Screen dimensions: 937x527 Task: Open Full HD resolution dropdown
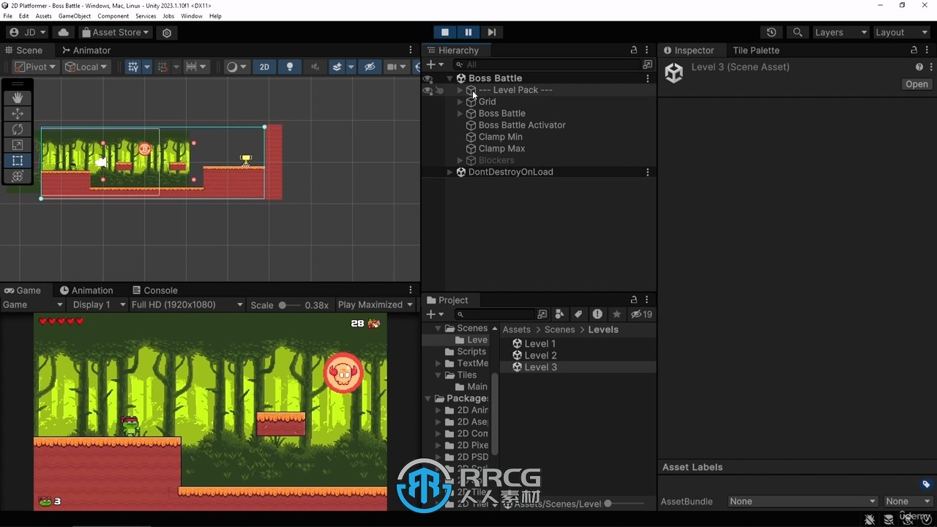click(187, 305)
